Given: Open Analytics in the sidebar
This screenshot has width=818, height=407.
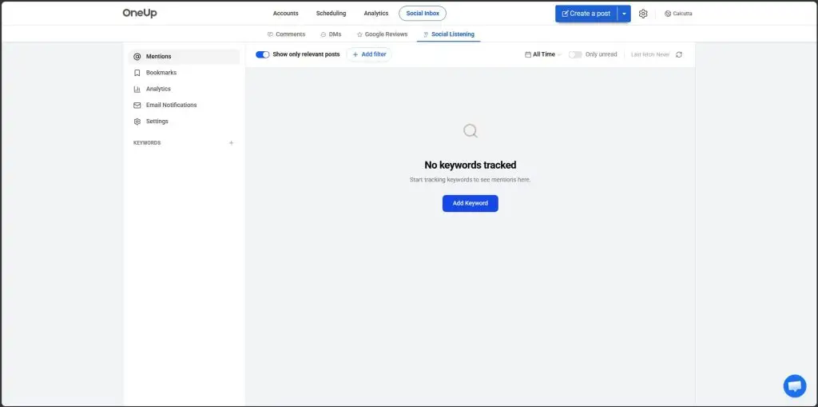Looking at the screenshot, I should tap(184, 89).
